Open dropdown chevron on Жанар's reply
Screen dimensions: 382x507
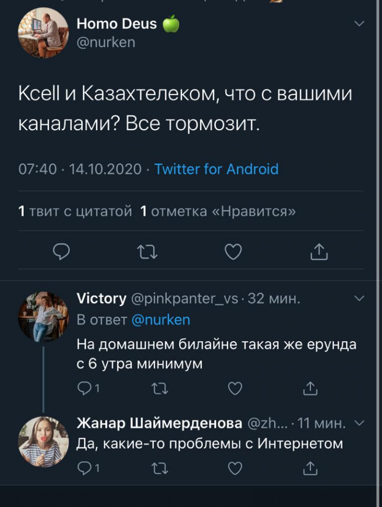click(360, 423)
